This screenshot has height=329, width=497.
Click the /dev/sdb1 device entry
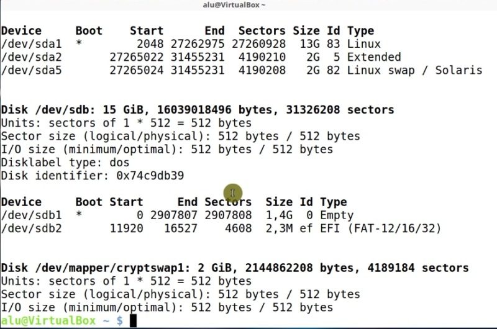32,215
